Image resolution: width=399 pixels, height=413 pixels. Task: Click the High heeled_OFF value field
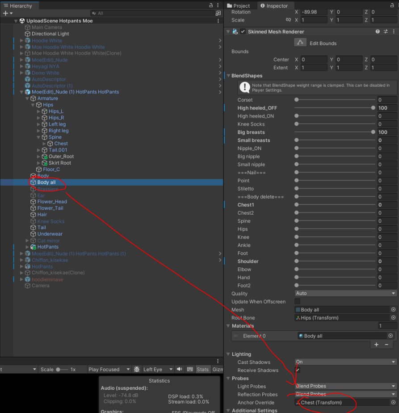387,108
